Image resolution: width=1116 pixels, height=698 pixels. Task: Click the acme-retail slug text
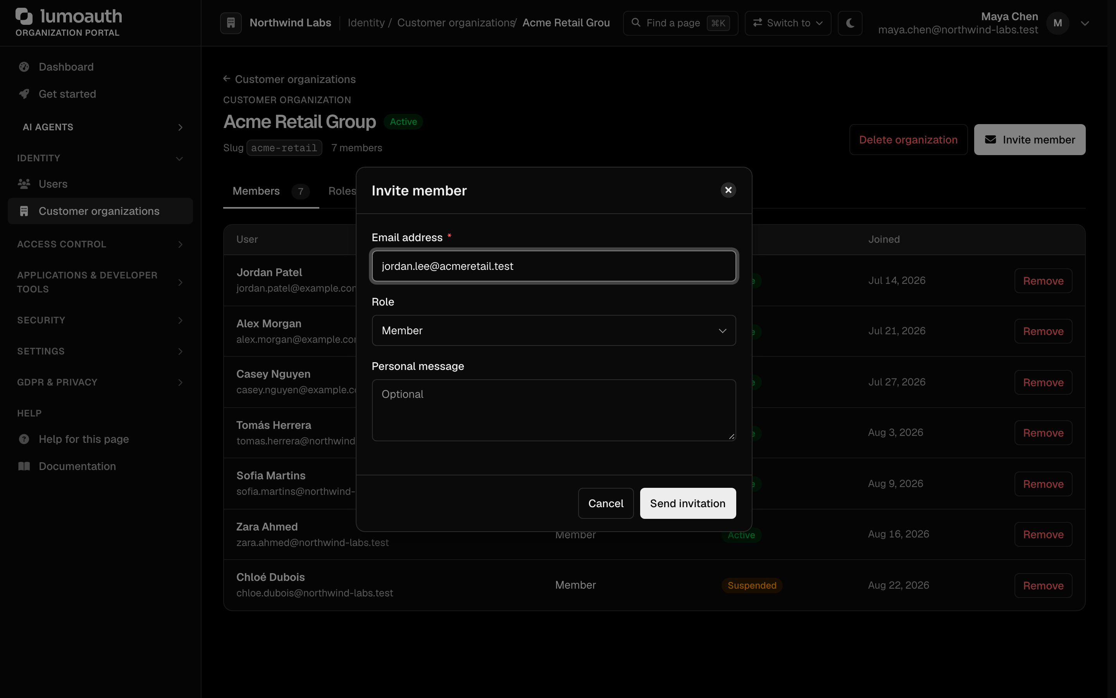[284, 148]
